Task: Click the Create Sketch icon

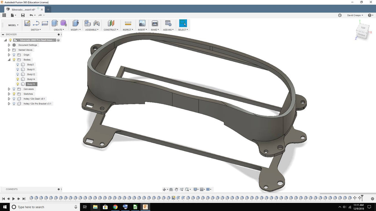Action: click(27, 23)
